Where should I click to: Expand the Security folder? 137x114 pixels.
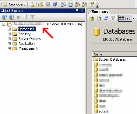pyautogui.click(x=9, y=34)
